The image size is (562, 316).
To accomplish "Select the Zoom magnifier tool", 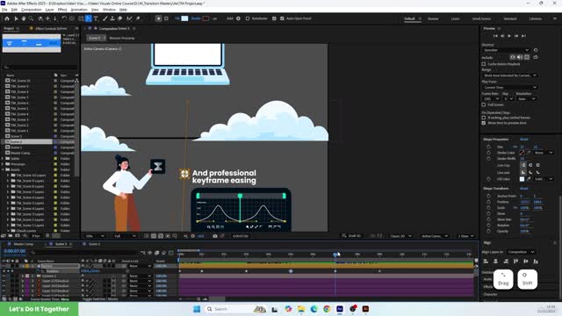I will [32, 18].
